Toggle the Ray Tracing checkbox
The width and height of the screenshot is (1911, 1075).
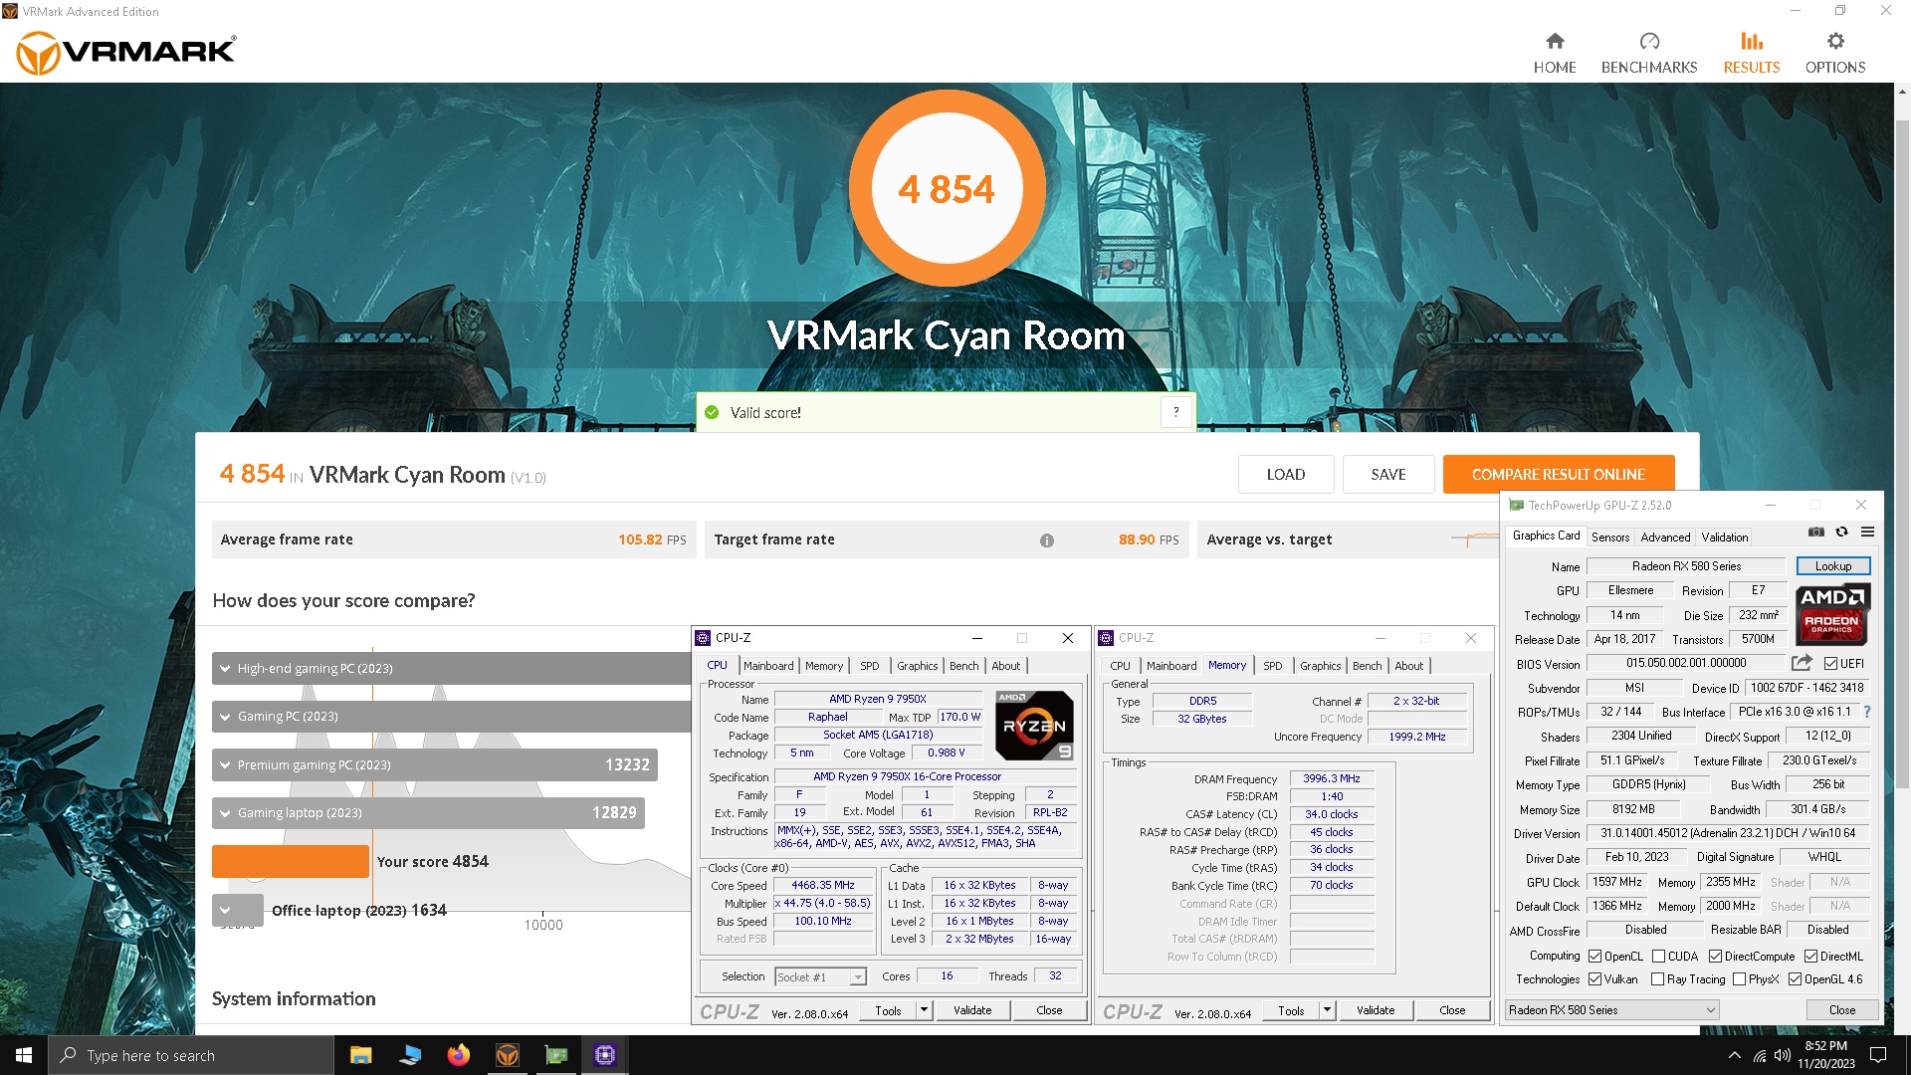pos(1657,979)
